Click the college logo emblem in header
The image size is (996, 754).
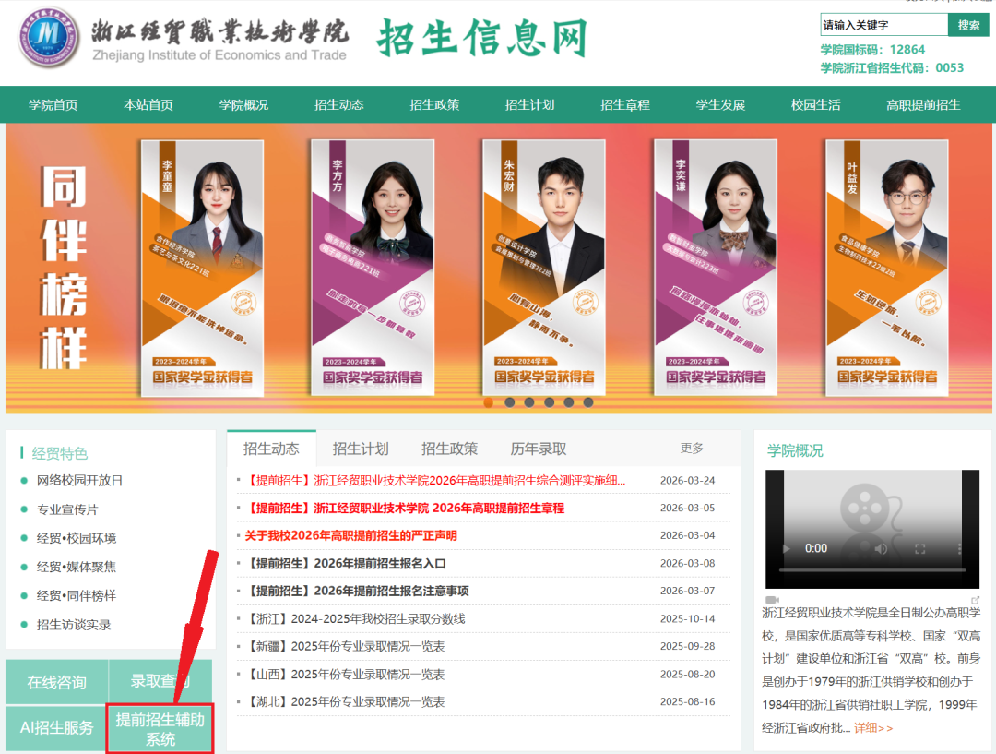point(48,42)
